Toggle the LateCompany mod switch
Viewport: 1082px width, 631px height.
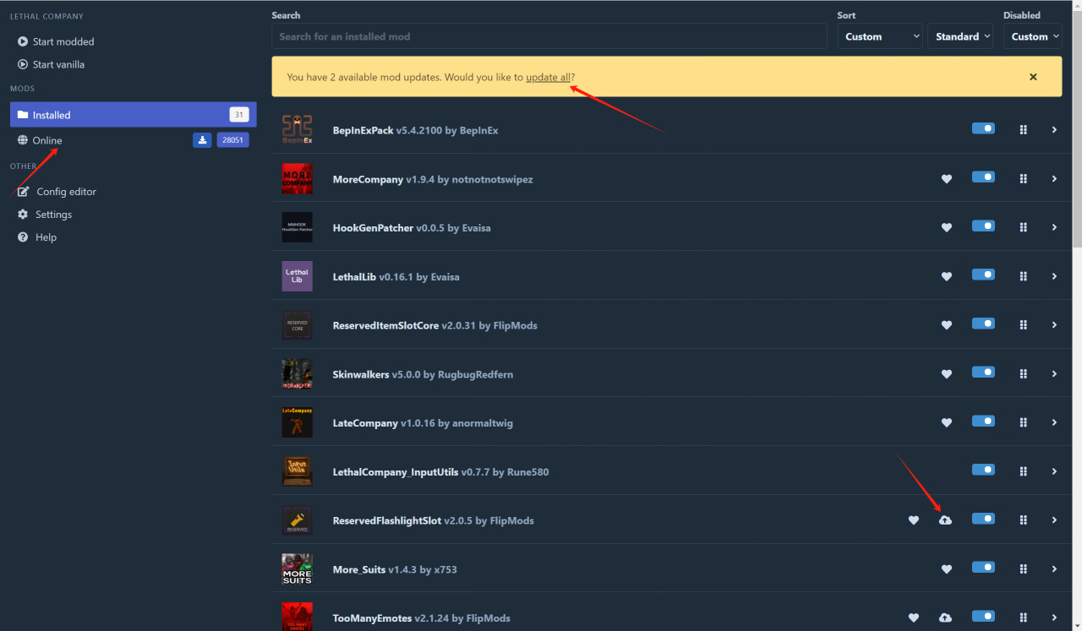pyautogui.click(x=983, y=421)
